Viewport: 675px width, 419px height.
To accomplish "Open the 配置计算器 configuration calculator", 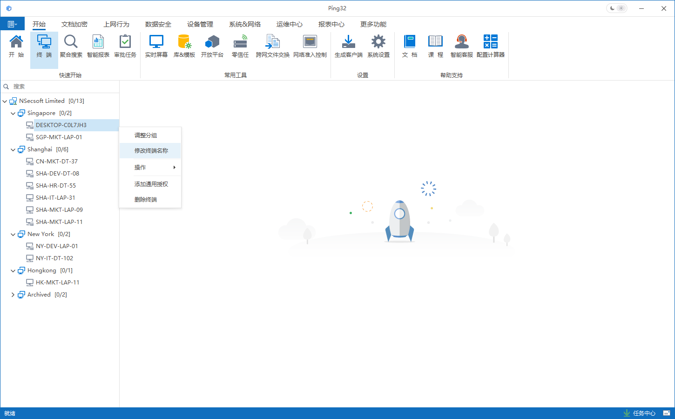I will pos(490,46).
